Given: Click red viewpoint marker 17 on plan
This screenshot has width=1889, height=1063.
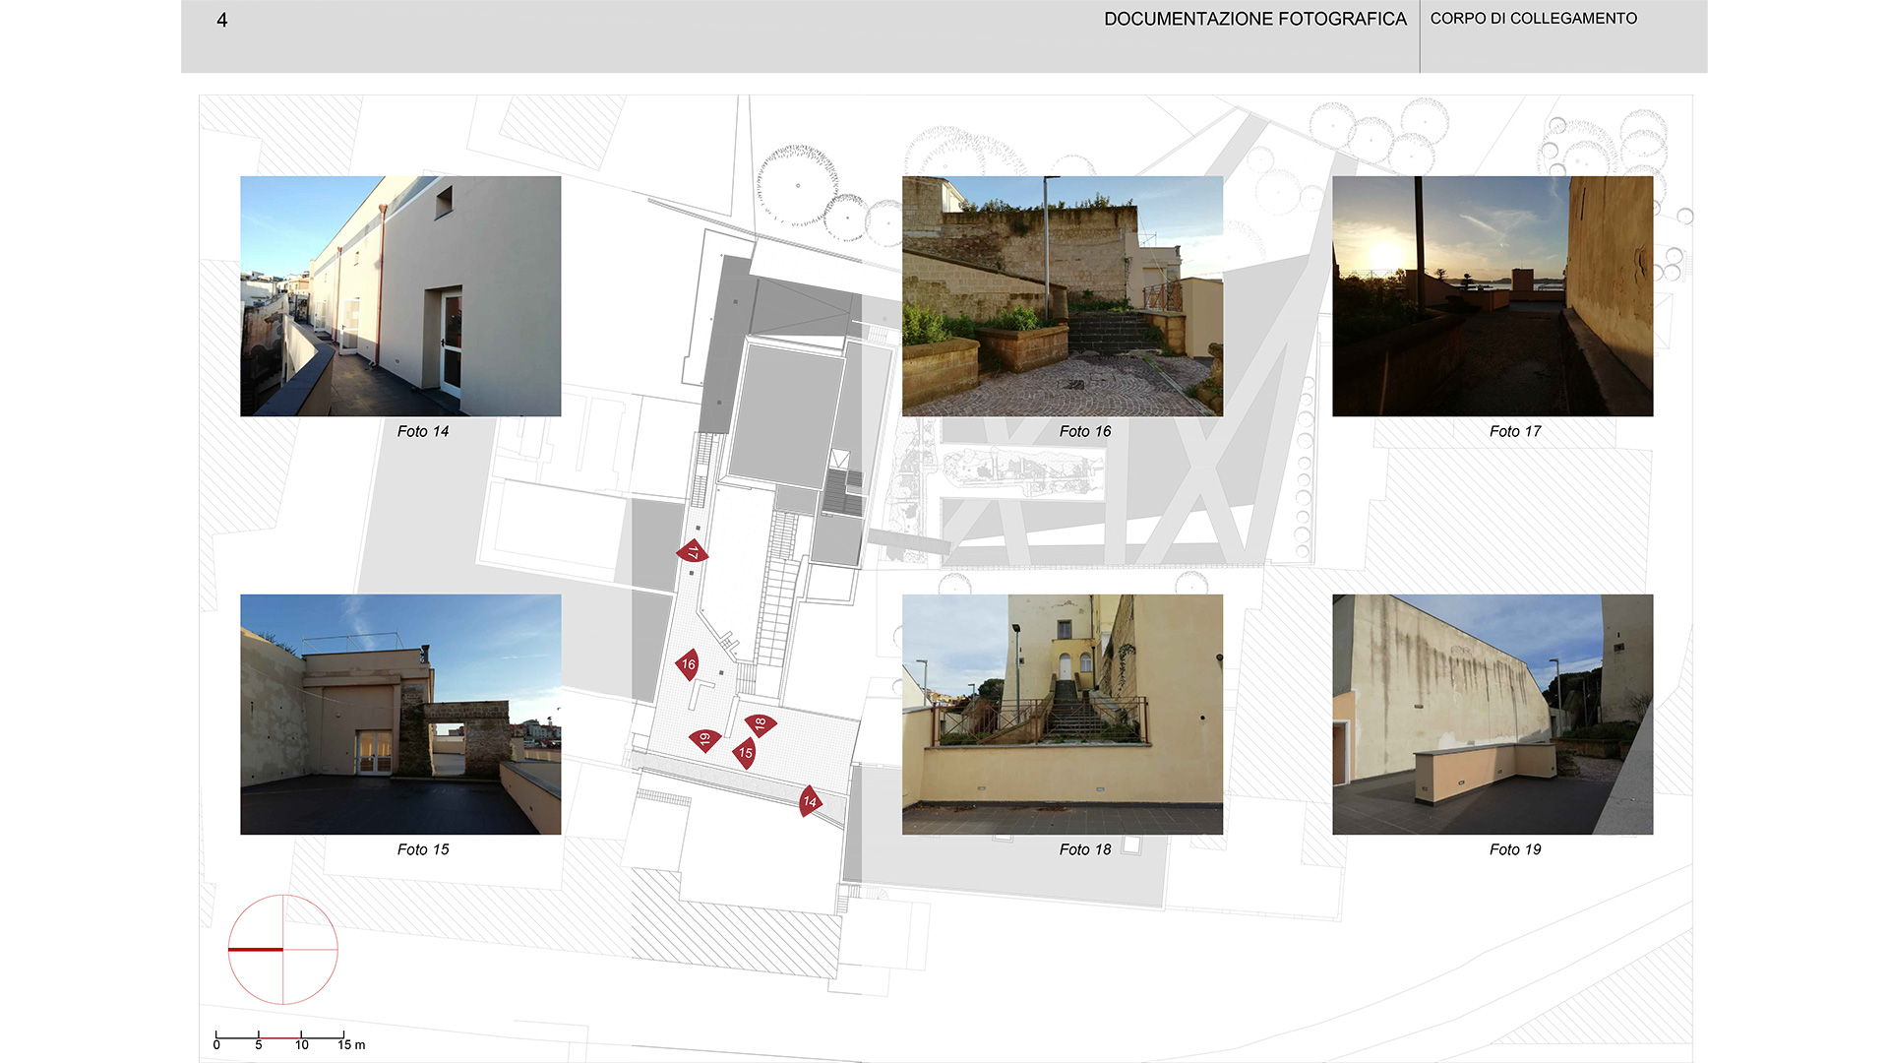Looking at the screenshot, I should tap(693, 551).
